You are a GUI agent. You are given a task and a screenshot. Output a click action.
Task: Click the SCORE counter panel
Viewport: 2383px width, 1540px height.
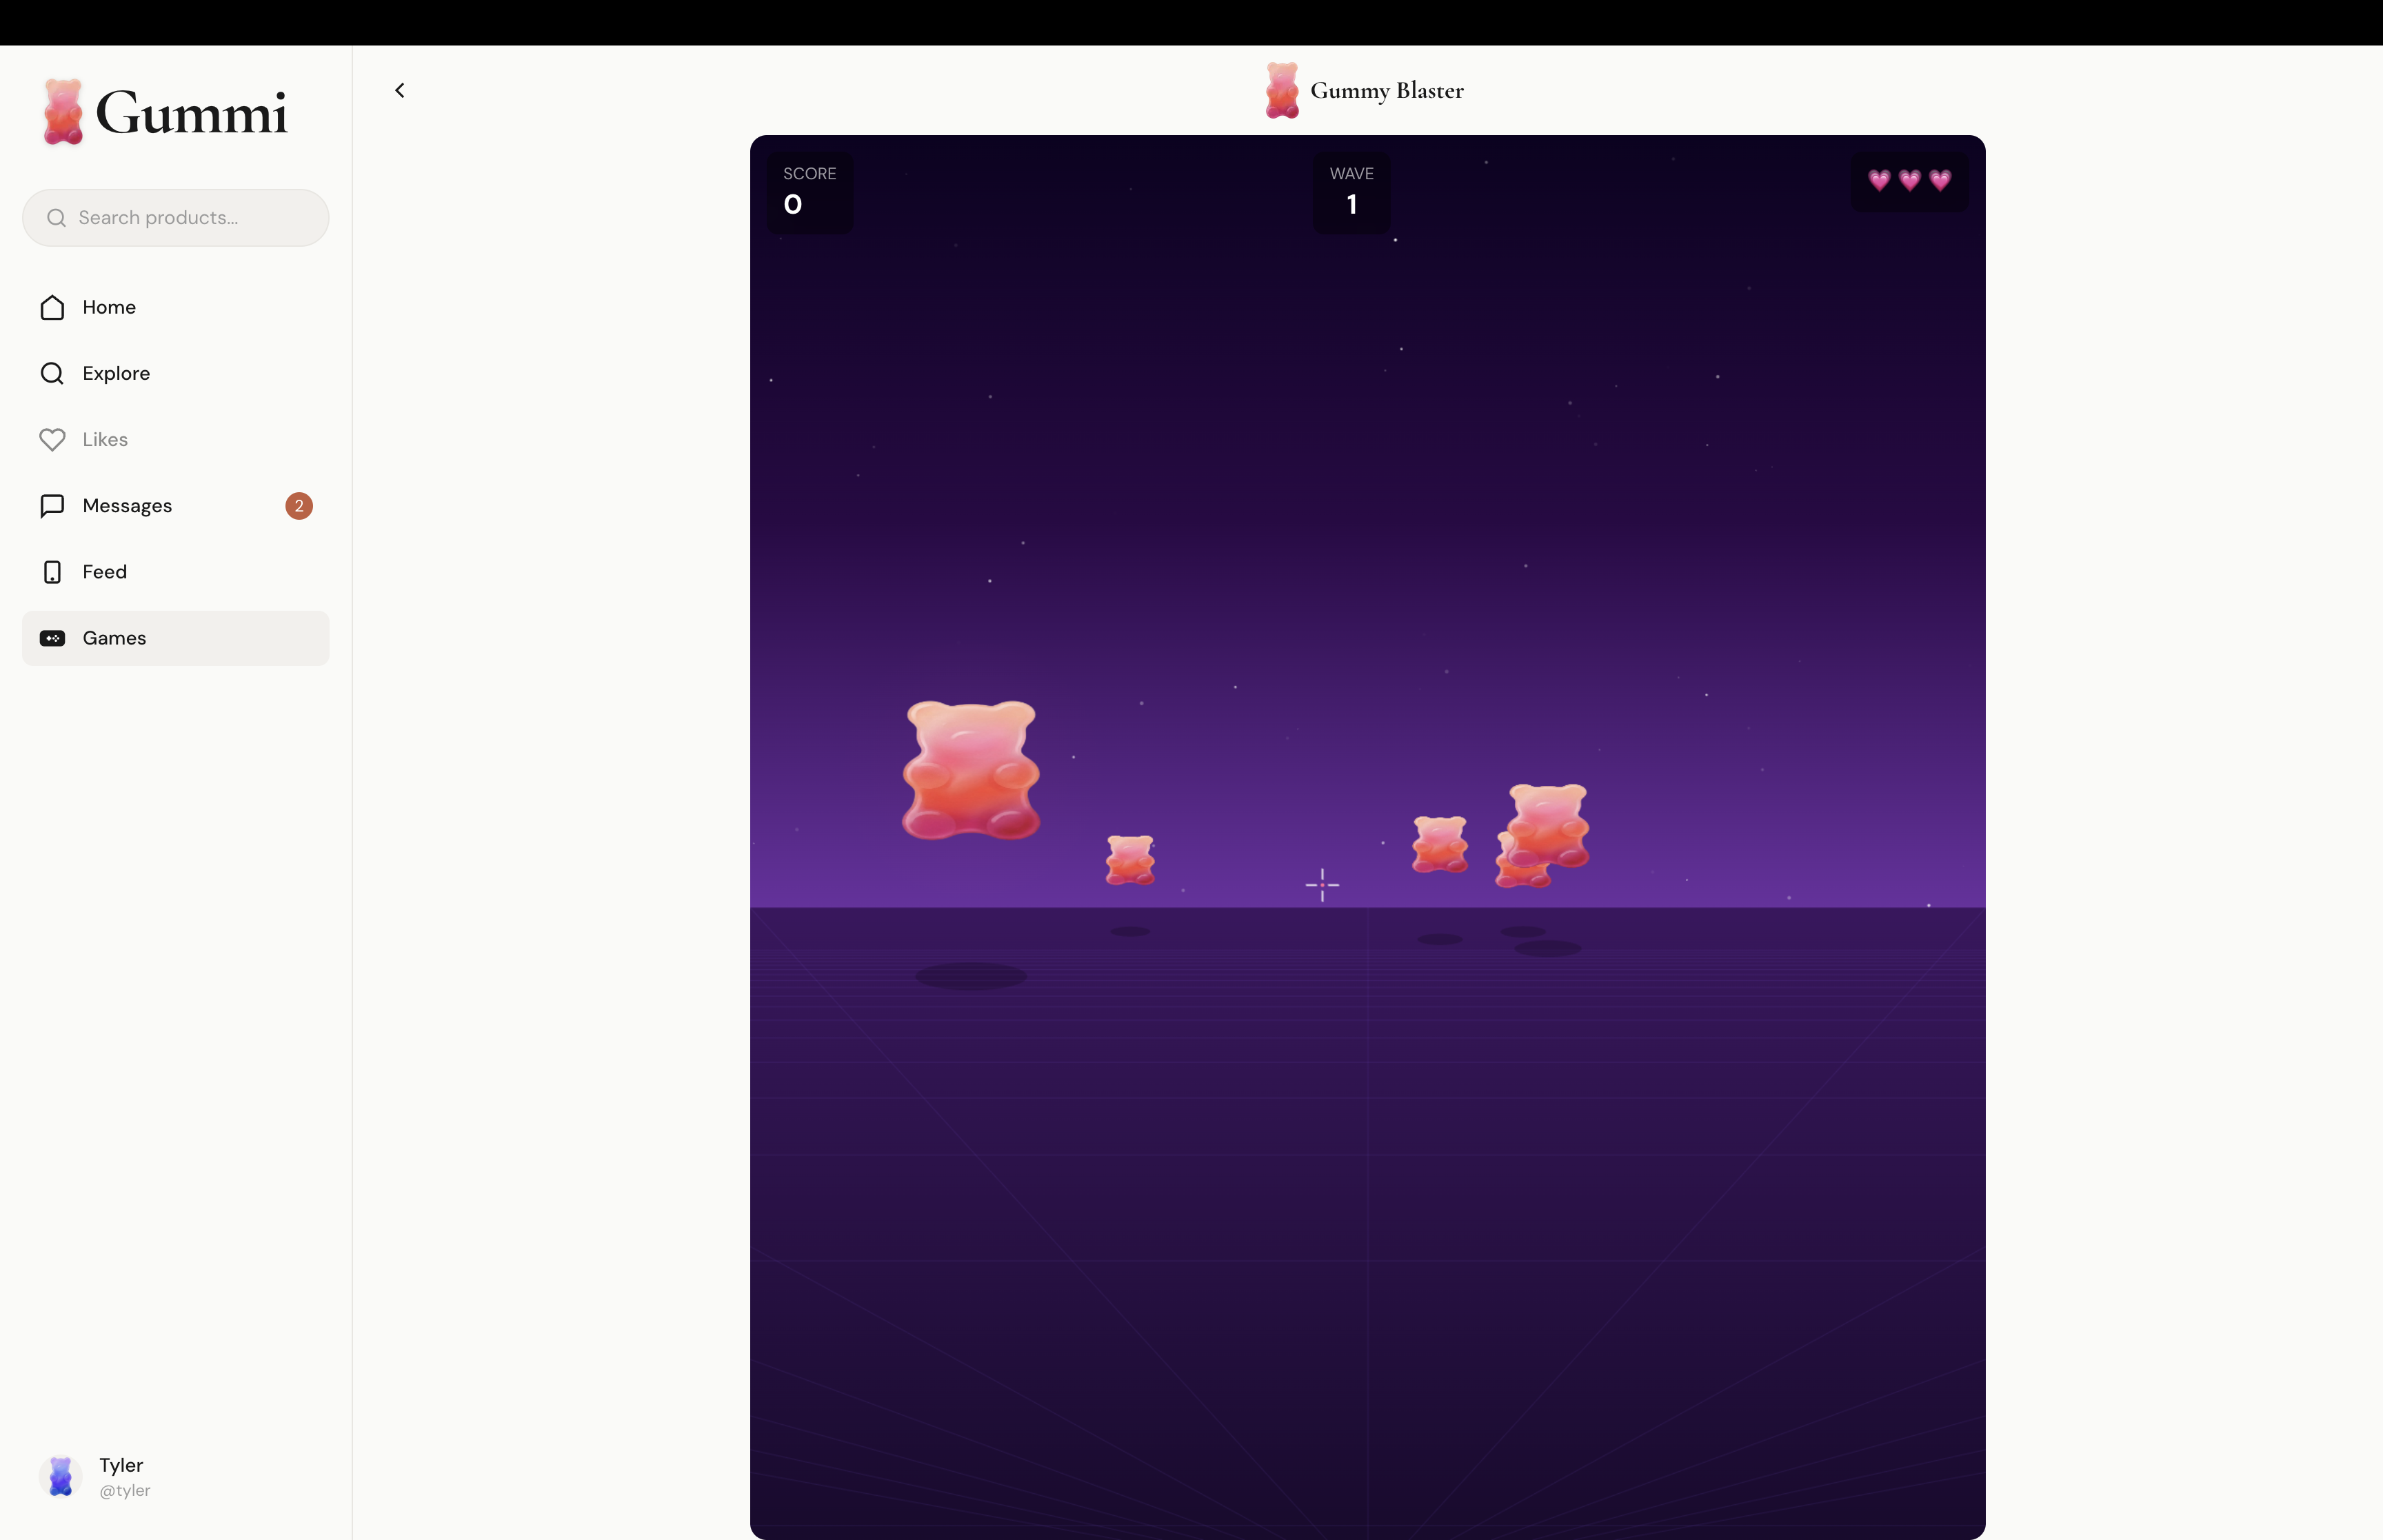[809, 192]
